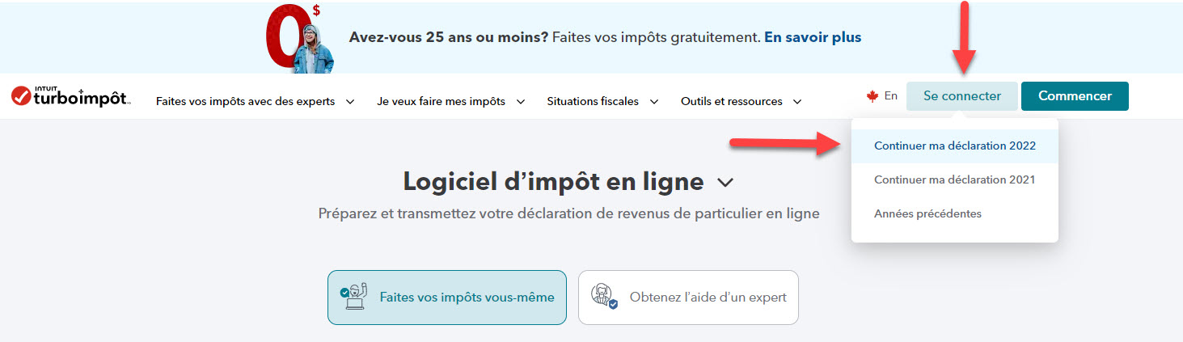Screen dimensions: 1183x342
Task: Open the "Je veux faire mes impôts" dropdown
Action: (x=451, y=102)
